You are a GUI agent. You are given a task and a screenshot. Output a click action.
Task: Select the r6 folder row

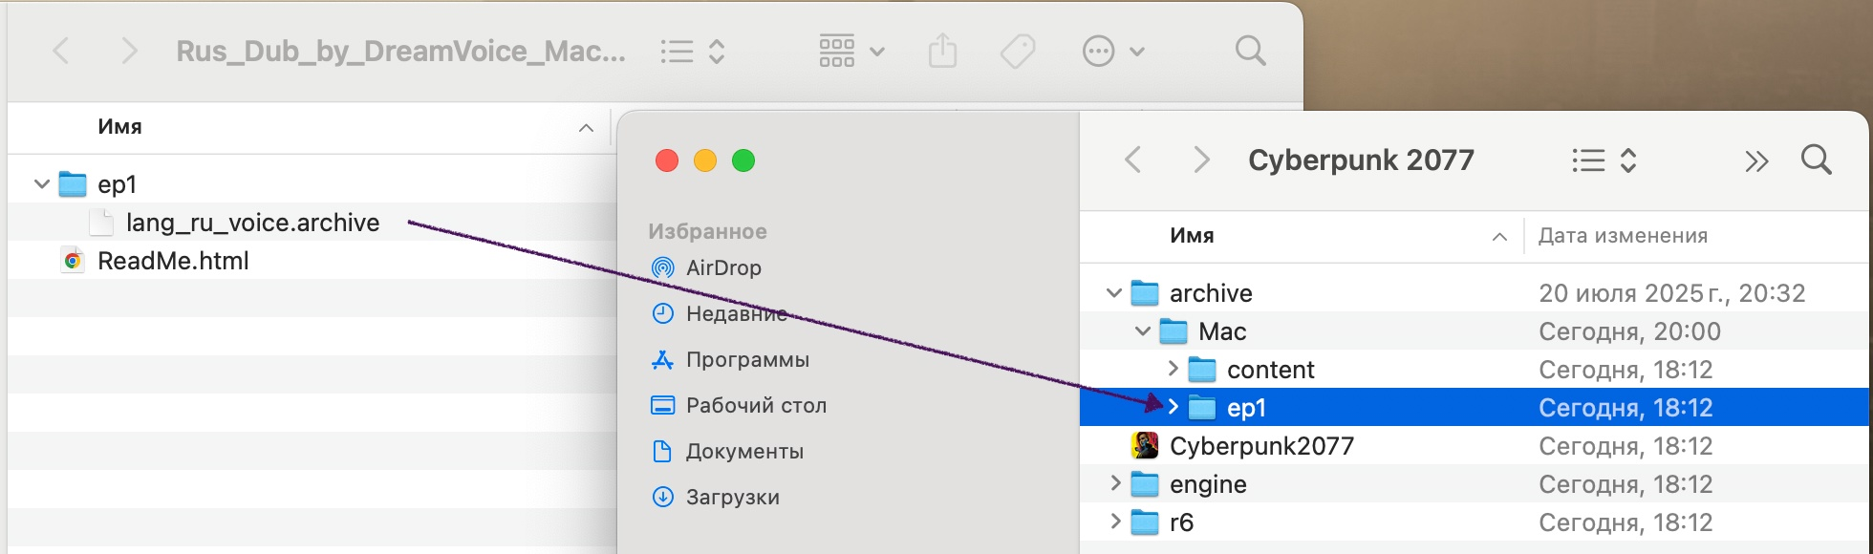coord(1475,522)
